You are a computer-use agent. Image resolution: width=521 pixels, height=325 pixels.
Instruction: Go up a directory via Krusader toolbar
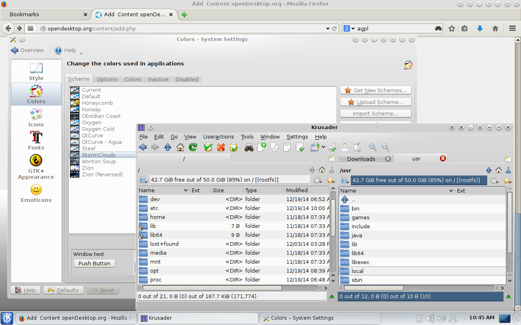pos(168,147)
